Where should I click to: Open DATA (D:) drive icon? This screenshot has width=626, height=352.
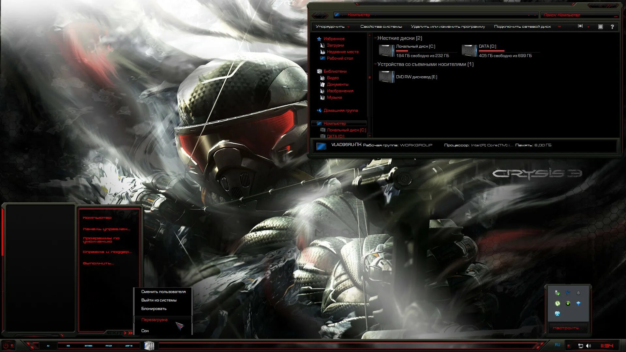pyautogui.click(x=469, y=51)
